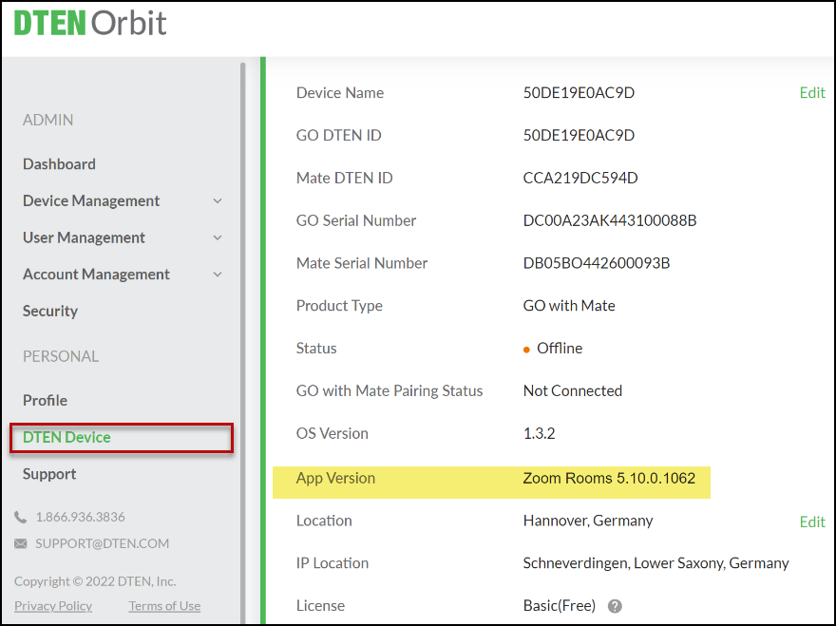Open Device Management in the sidebar
The width and height of the screenshot is (836, 626).
91,200
